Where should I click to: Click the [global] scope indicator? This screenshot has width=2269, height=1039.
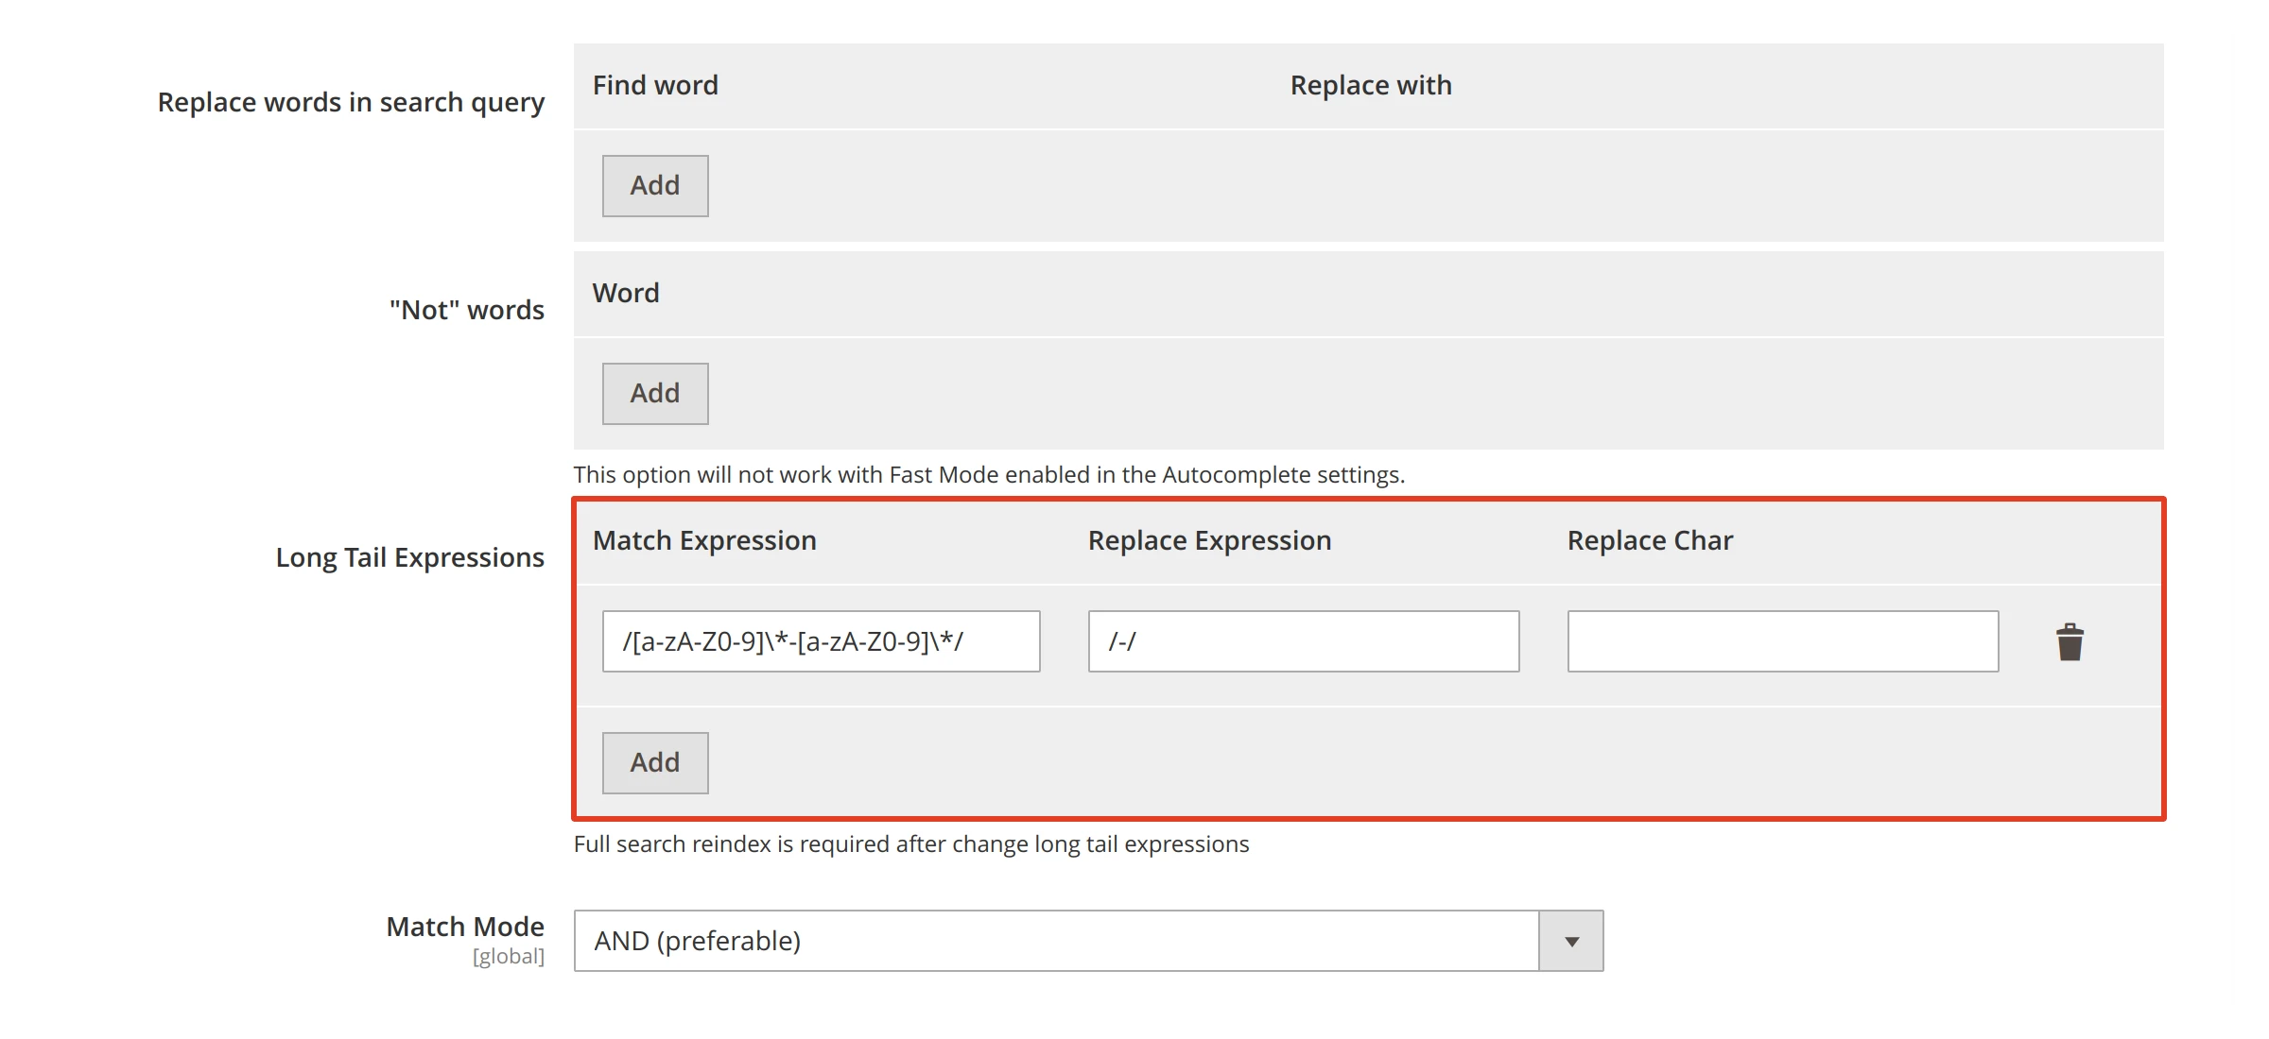[x=508, y=955]
